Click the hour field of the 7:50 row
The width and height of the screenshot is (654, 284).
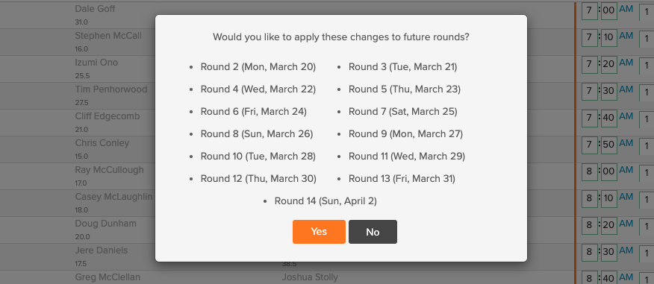(589, 145)
